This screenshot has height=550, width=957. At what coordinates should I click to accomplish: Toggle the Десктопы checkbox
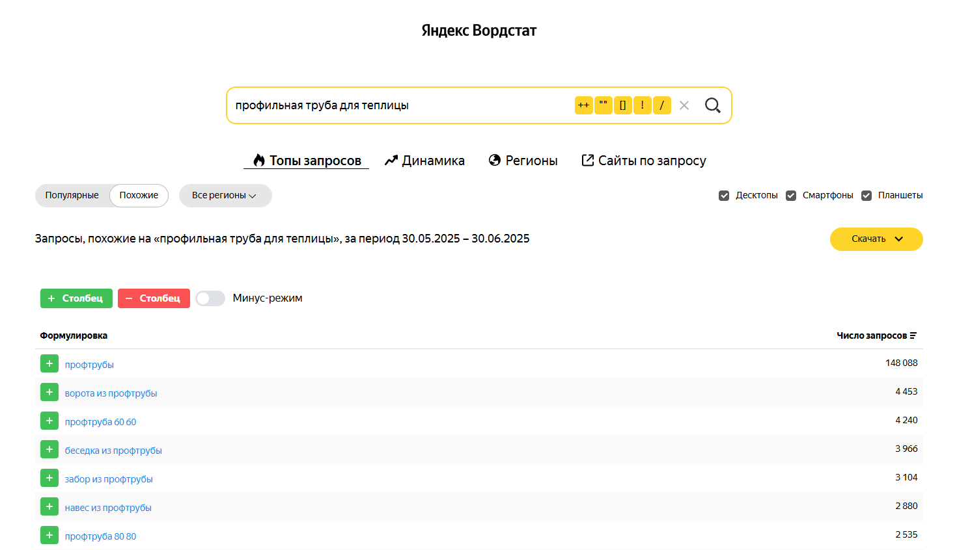click(724, 196)
